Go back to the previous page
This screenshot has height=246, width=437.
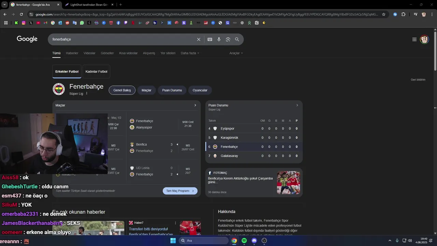pyautogui.click(x=5, y=14)
